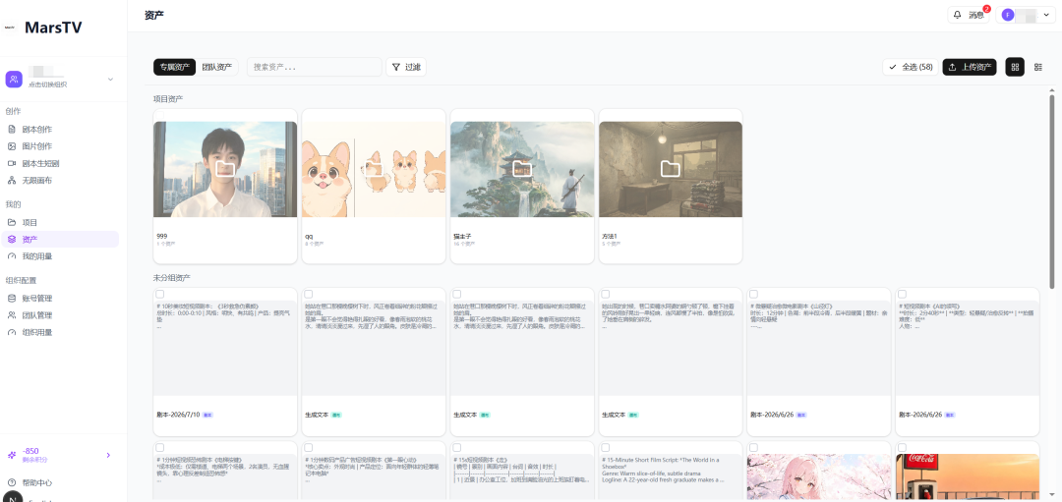Open 无限画布 in the sidebar
1062x502 pixels.
point(36,180)
